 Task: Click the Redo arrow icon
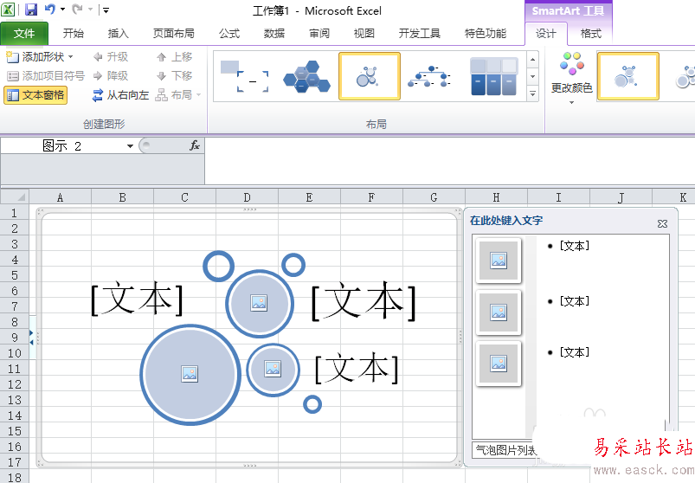tap(77, 9)
